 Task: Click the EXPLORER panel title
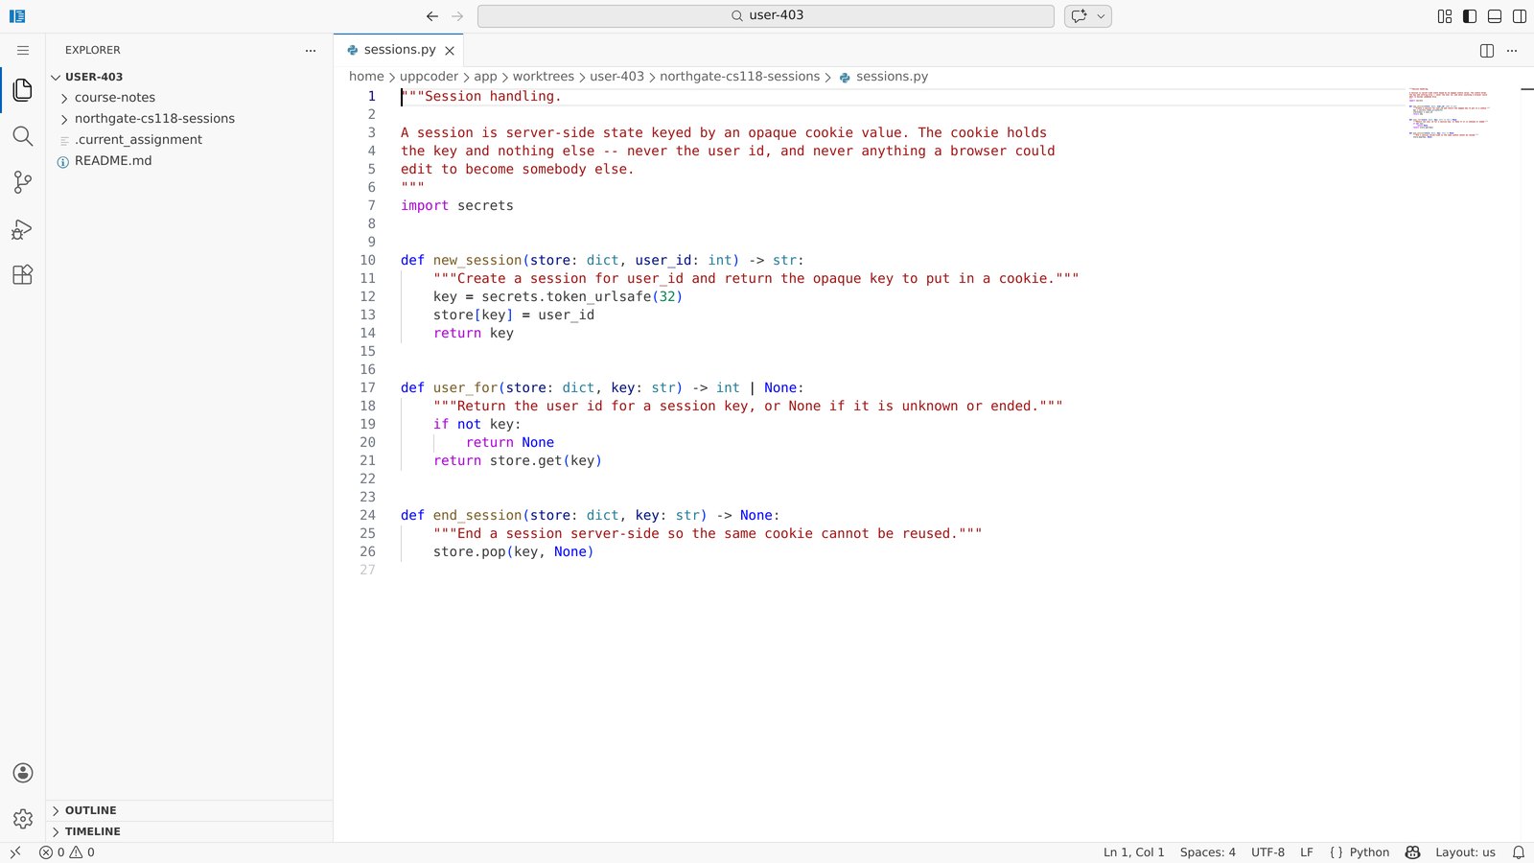(93, 50)
